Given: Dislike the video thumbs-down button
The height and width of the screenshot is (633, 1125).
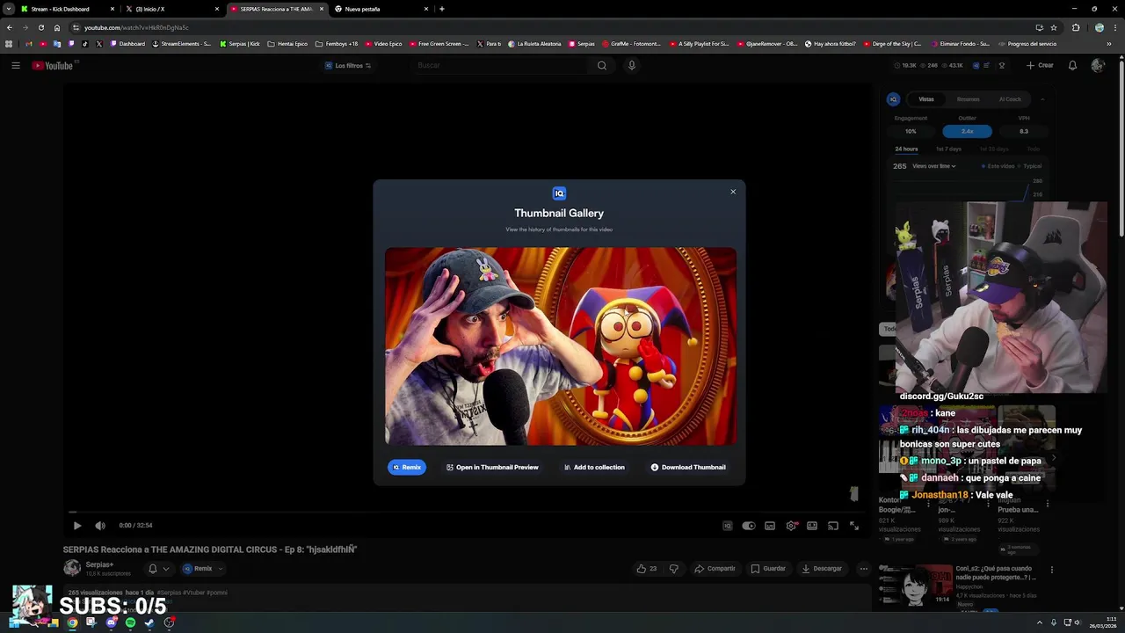Looking at the screenshot, I should point(674,569).
